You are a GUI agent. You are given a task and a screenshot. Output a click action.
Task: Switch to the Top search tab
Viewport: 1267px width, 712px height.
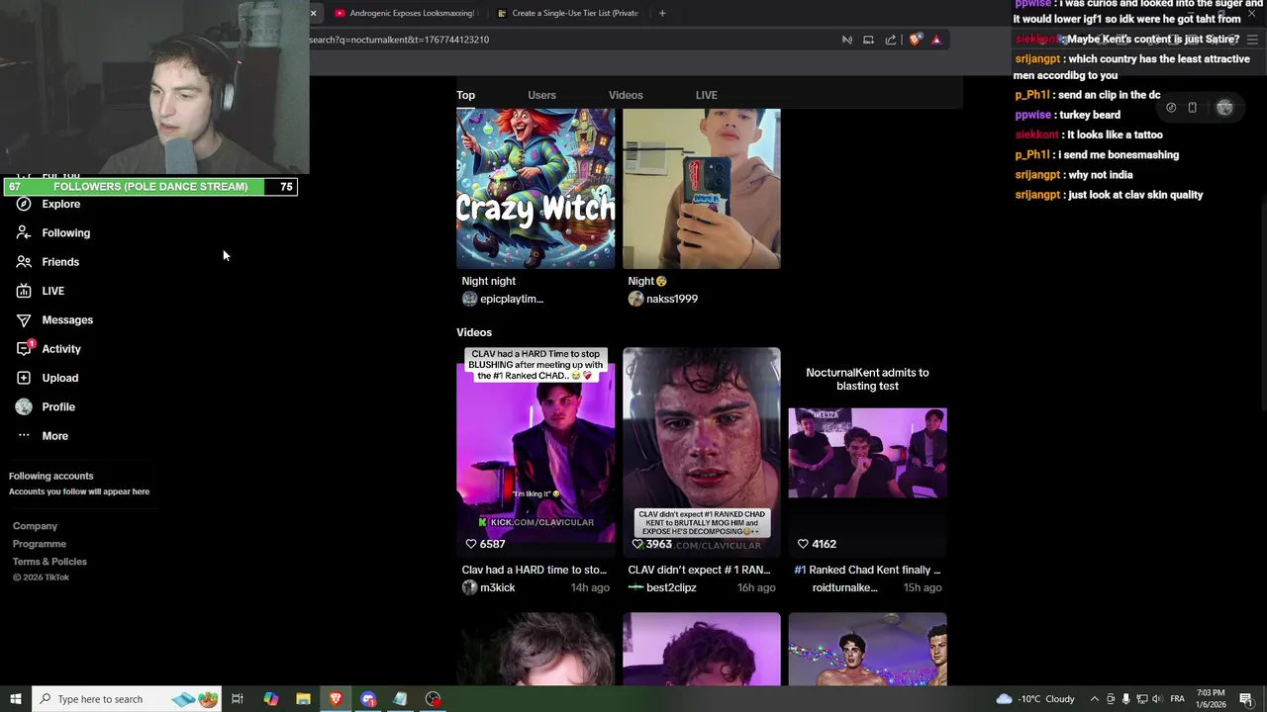pos(465,95)
